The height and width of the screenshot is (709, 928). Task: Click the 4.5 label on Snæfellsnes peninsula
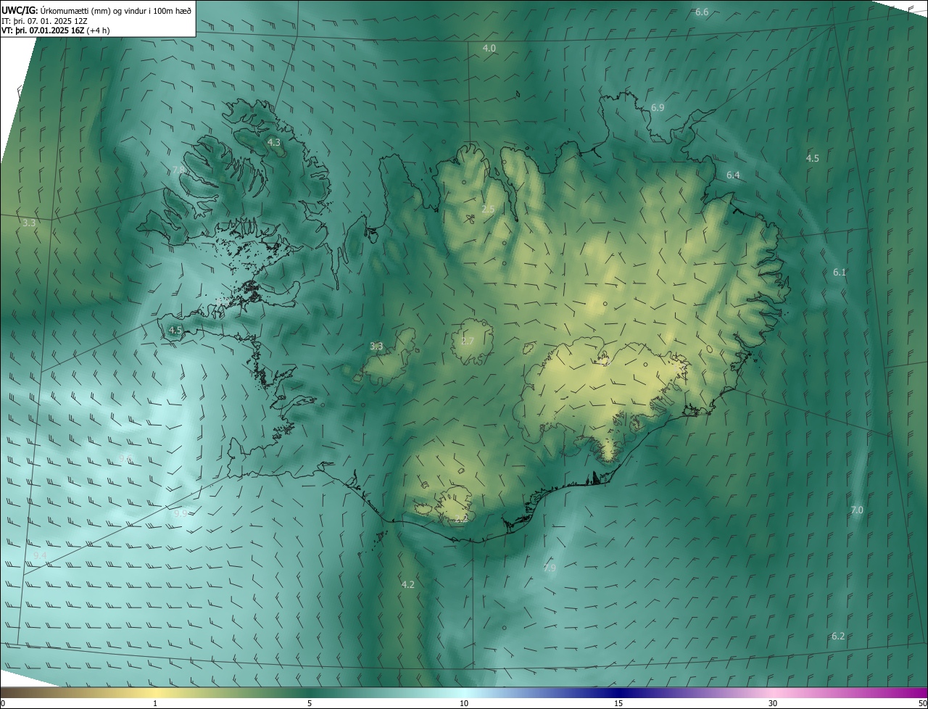(175, 330)
